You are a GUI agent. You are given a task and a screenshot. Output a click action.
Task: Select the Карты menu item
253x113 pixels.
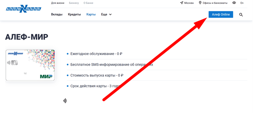[x=91, y=14]
